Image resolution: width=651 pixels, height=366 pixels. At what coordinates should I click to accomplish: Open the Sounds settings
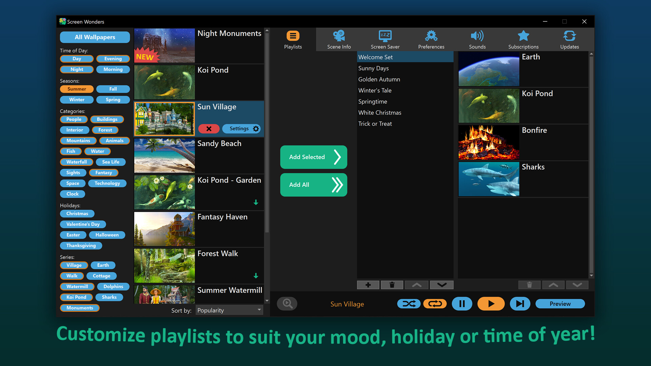[477, 39]
